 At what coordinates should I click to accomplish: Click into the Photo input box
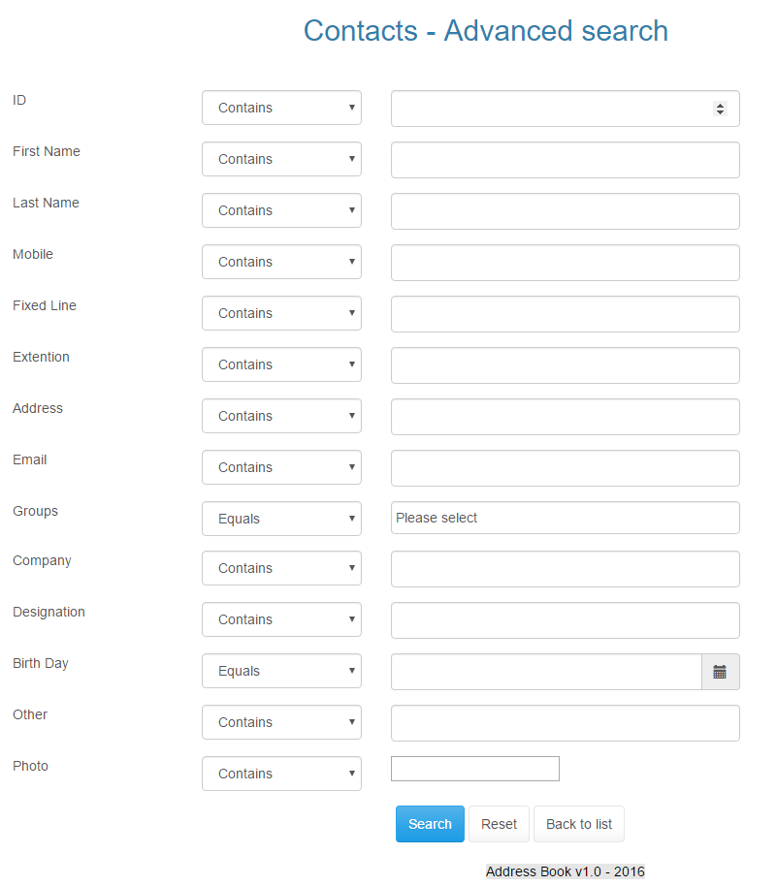coord(474,768)
